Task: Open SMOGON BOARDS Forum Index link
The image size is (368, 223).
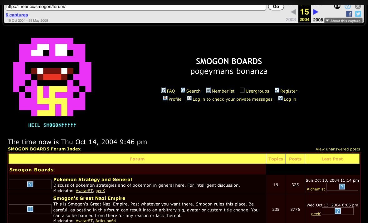Action: [x=44, y=149]
